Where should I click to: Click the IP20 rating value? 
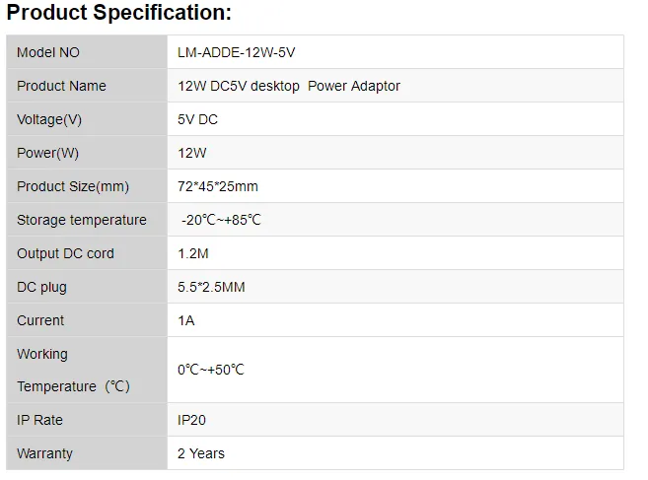click(x=192, y=420)
